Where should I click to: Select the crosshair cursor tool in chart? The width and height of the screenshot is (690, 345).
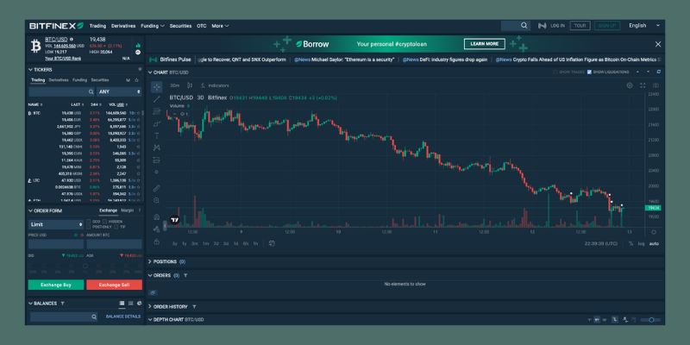156,86
